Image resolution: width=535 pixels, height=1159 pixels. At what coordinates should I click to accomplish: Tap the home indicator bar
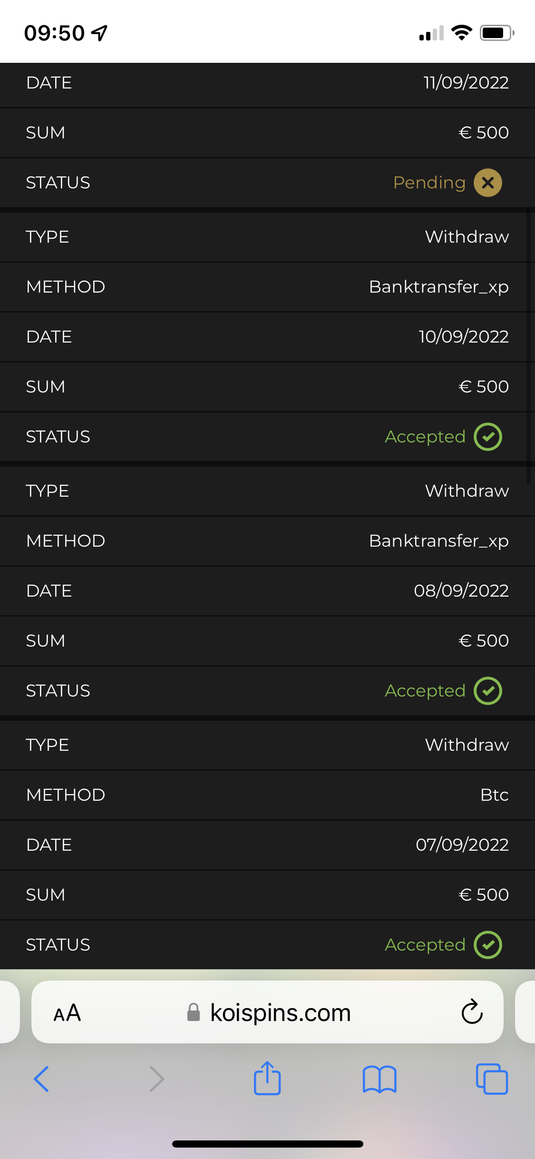(x=267, y=1144)
